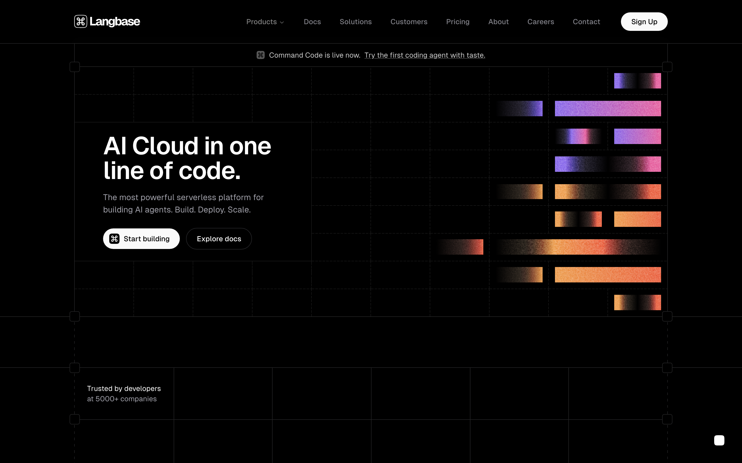
Task: Open the Contact page
Action: pyautogui.click(x=586, y=22)
